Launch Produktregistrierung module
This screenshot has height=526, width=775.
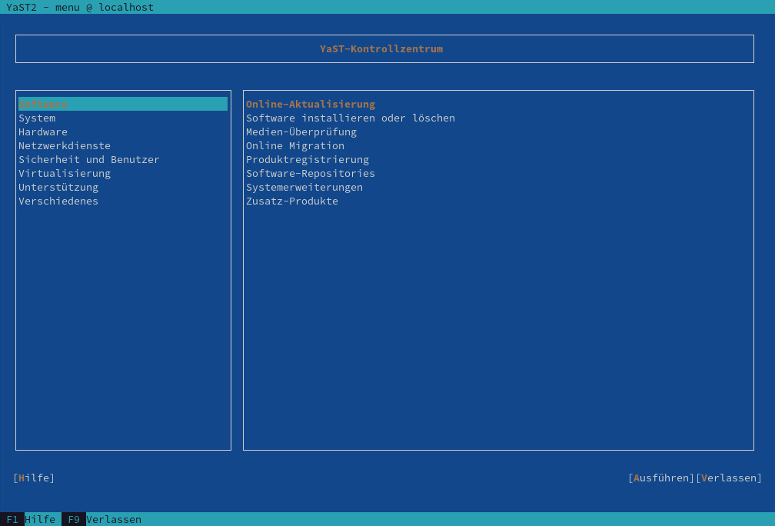point(308,159)
